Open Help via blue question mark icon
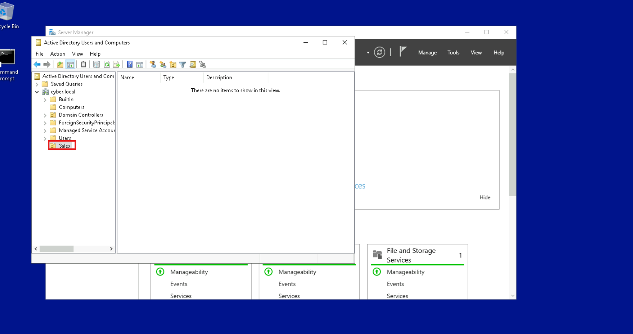The height and width of the screenshot is (334, 633). coord(130,64)
